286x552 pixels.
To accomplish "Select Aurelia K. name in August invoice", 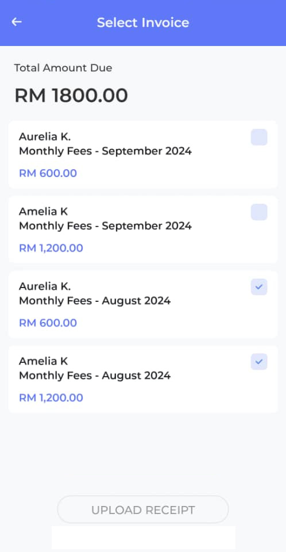I will point(45,286).
